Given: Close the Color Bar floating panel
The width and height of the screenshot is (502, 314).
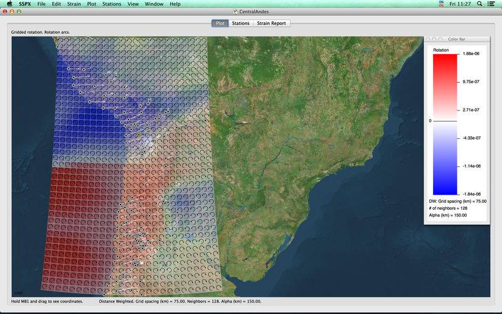Looking at the screenshot, I should [x=428, y=39].
